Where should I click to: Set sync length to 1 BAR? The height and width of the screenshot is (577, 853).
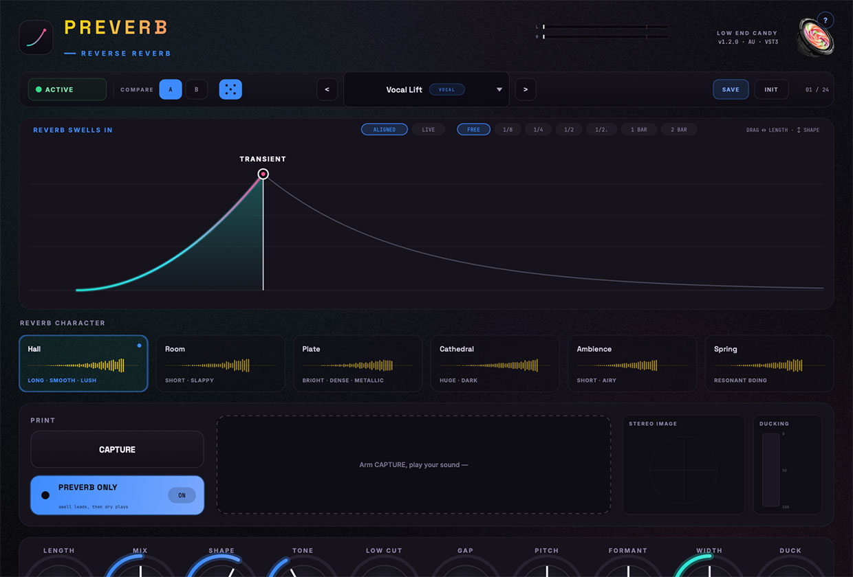639,129
